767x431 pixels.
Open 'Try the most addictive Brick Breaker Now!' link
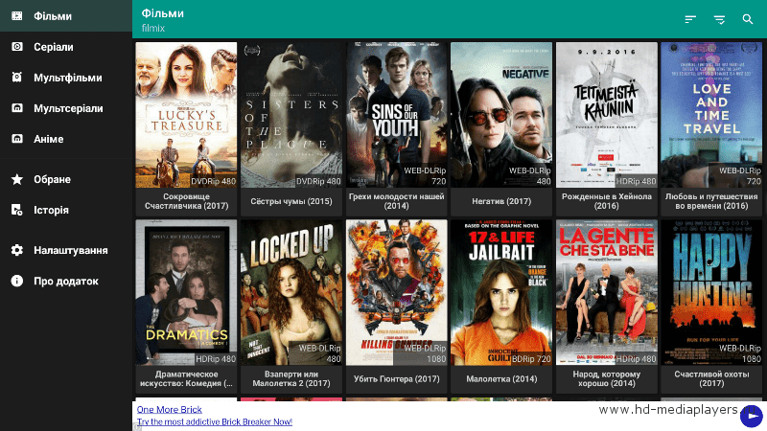[x=214, y=421]
